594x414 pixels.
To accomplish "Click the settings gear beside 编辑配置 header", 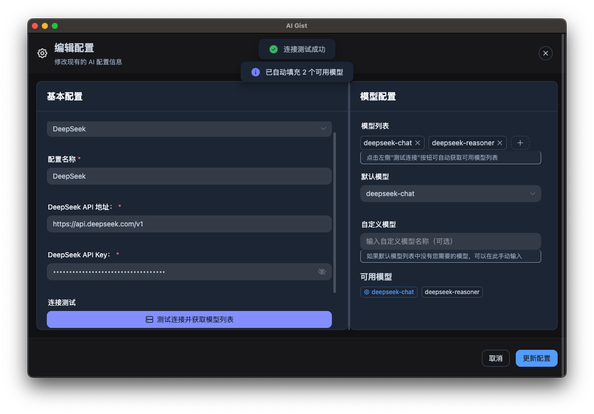I will point(42,53).
